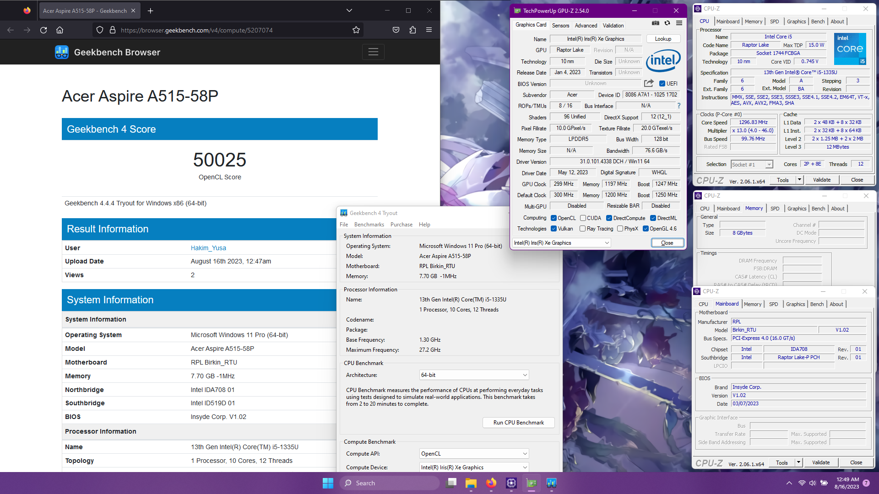Toggle the Ray Tracing checkbox
This screenshot has width=879, height=494.
(582, 229)
